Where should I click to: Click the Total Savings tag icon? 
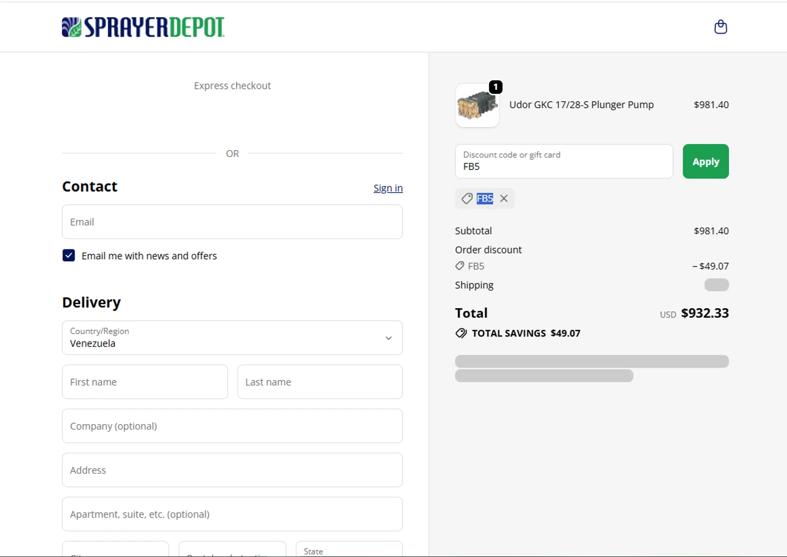(461, 333)
